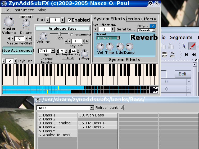This screenshot has height=149, width=199.
Task: Click the Reset button above Fine Detune
Action: (x=26, y=17)
